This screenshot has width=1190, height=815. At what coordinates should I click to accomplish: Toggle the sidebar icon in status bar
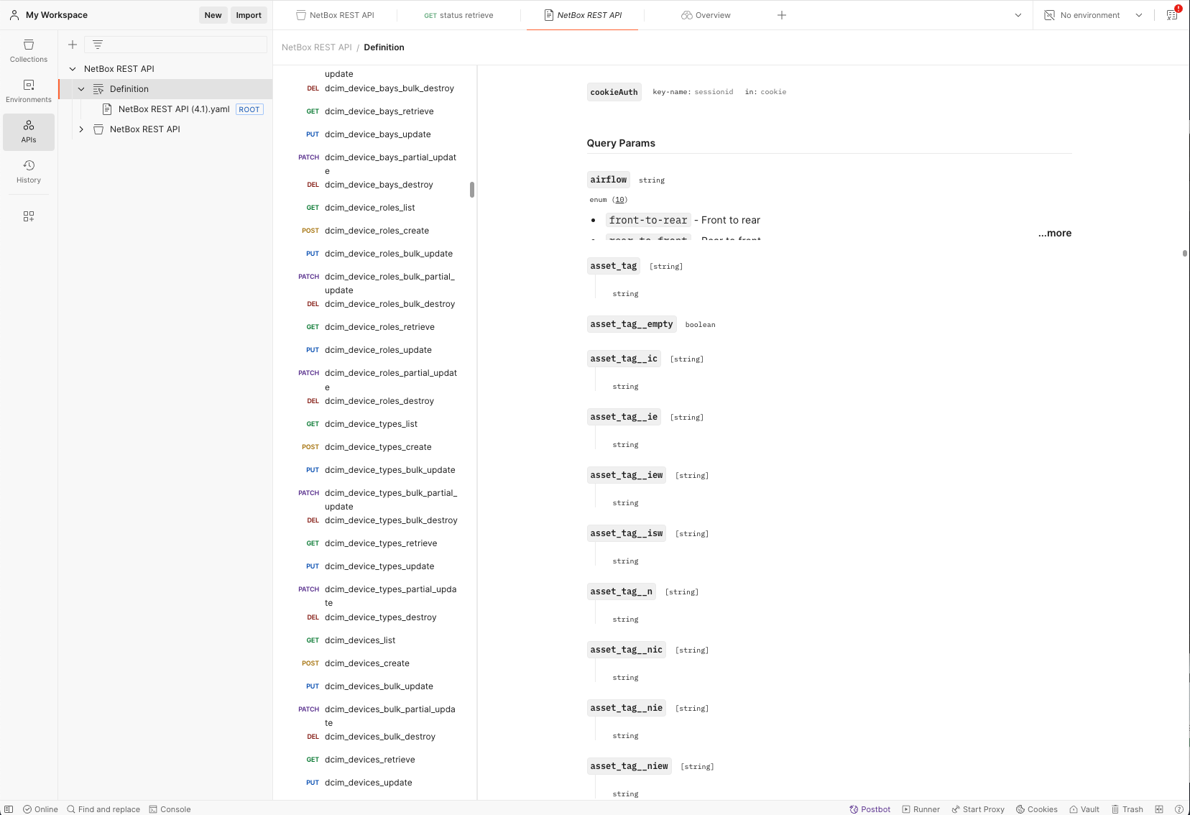9,809
